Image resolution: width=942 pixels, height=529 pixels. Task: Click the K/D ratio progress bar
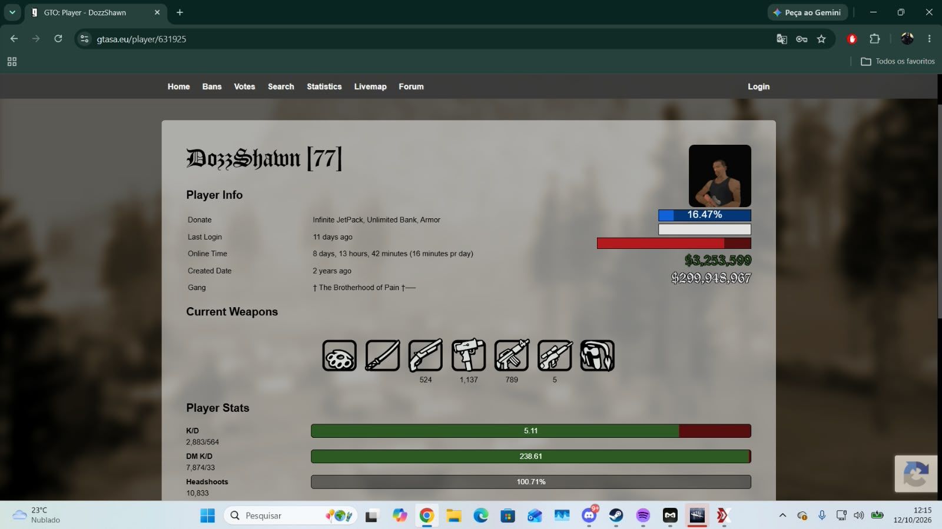(530, 431)
